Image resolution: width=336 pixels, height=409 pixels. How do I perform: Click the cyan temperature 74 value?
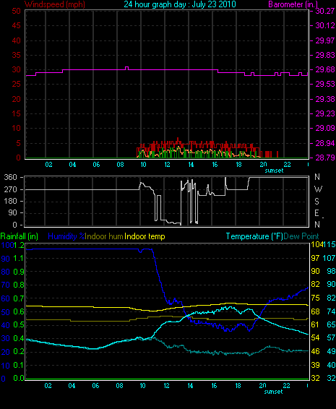332,311
